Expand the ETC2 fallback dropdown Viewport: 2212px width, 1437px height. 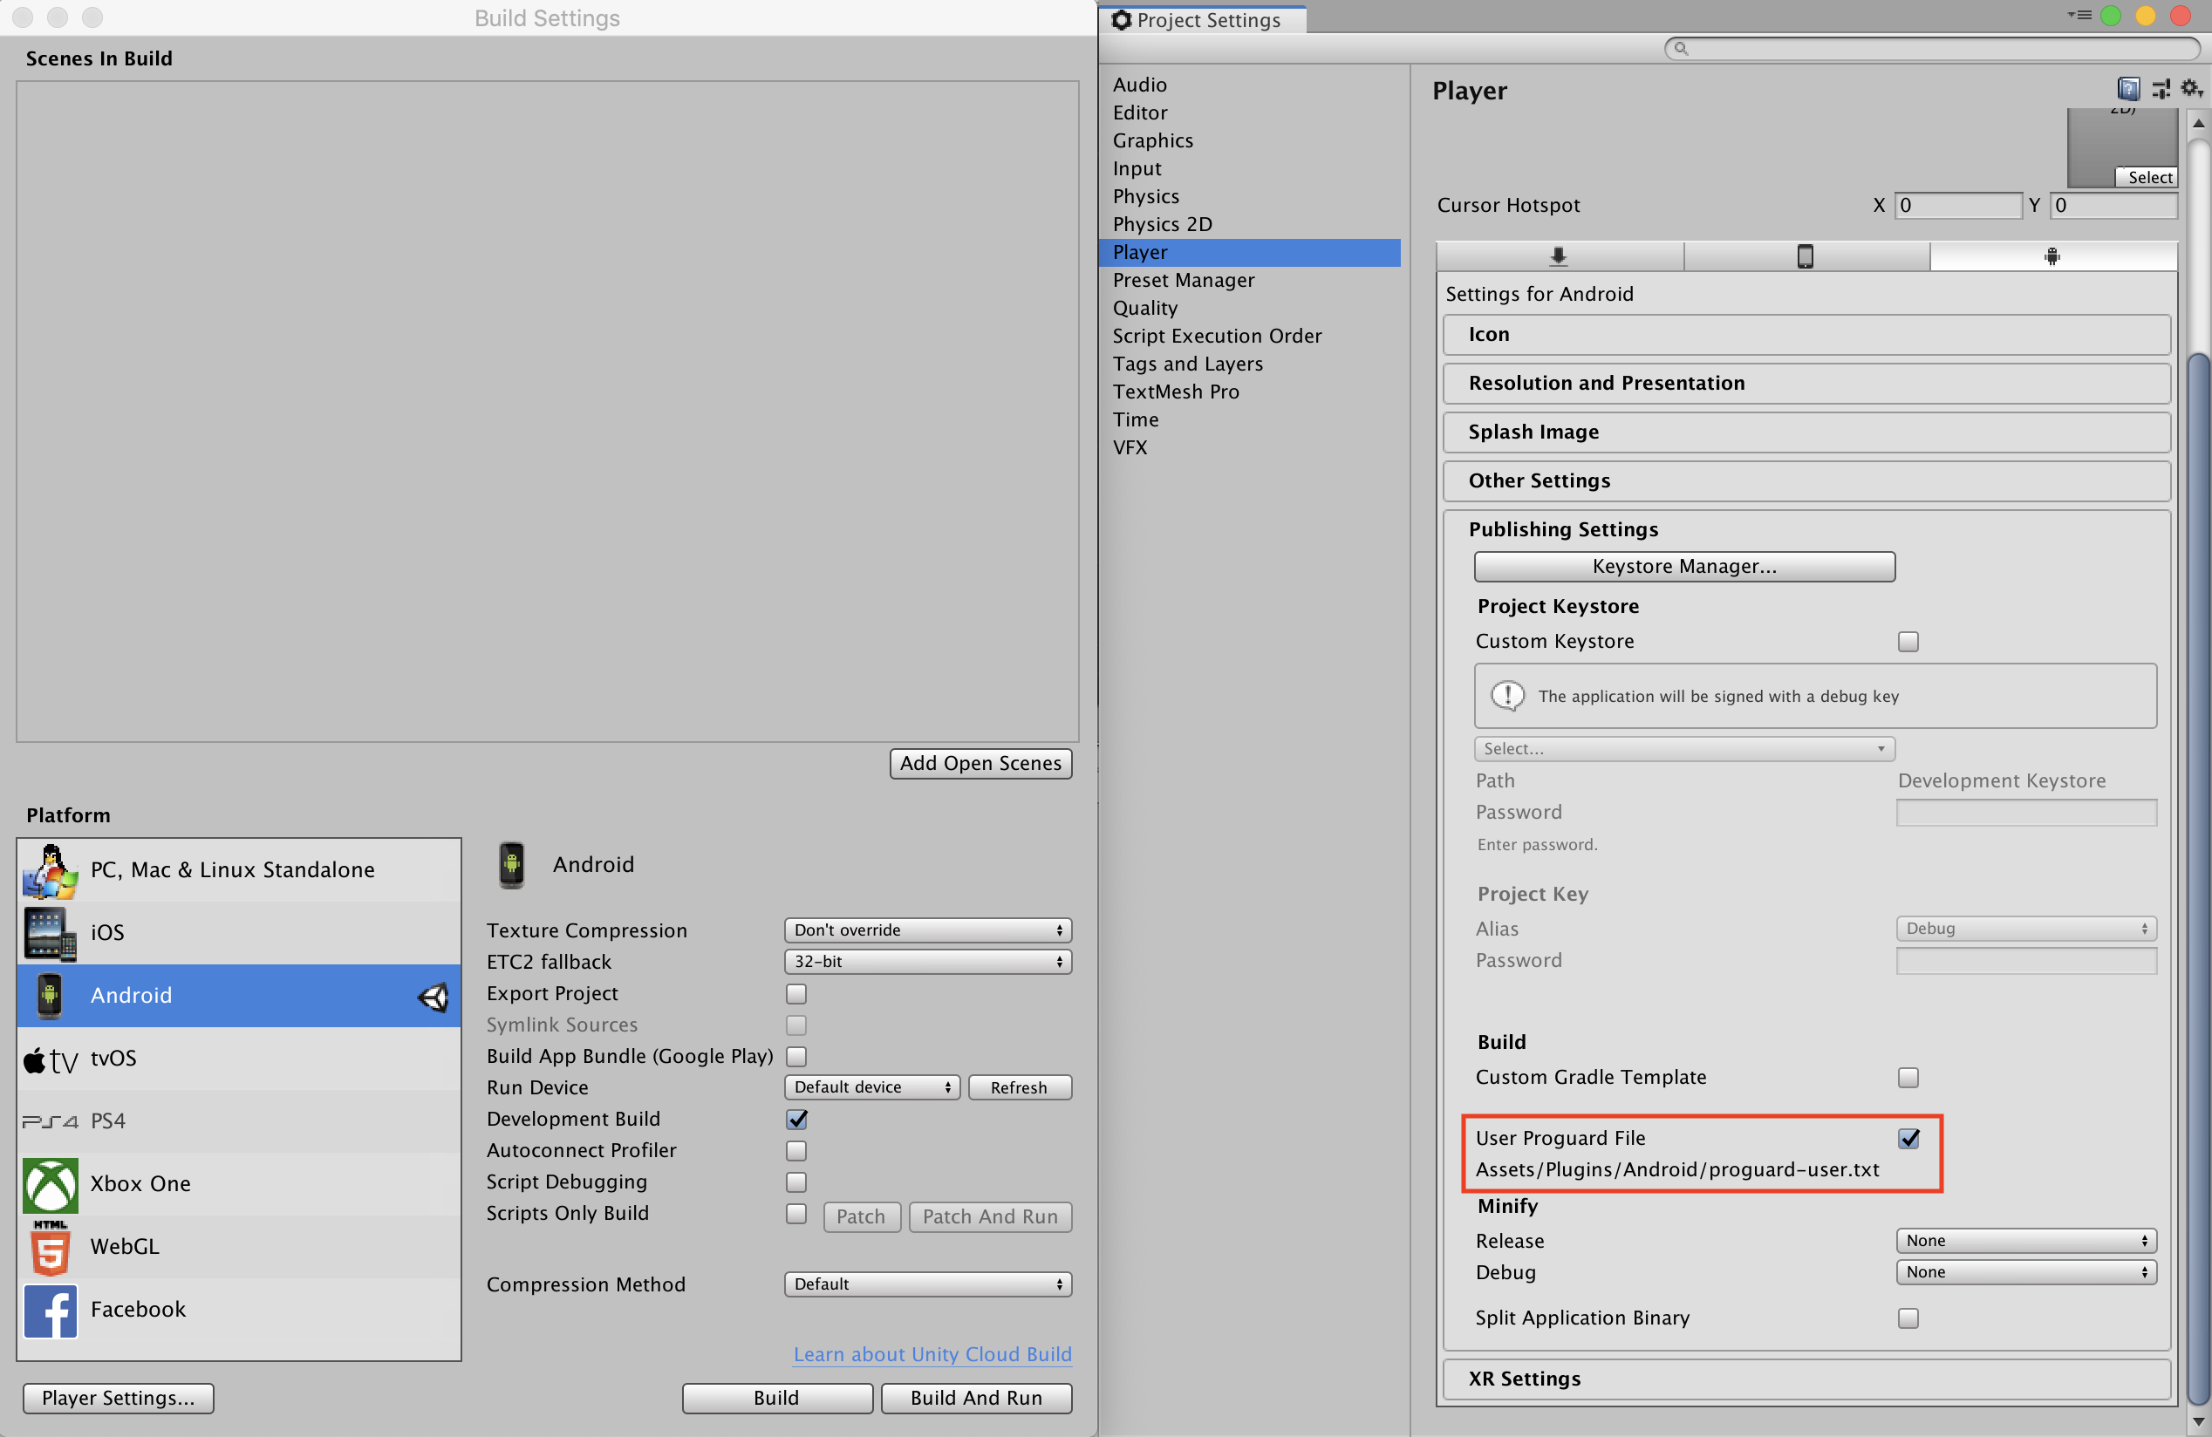[924, 960]
